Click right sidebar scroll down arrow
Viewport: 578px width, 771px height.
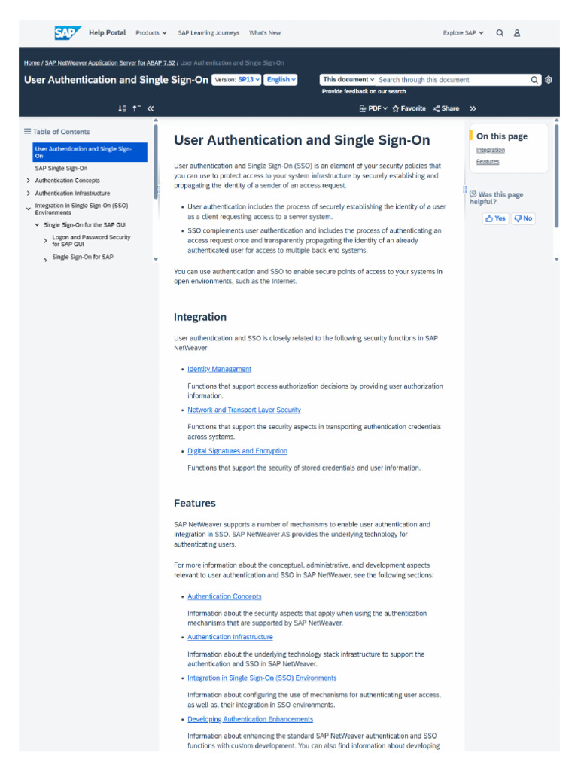(x=557, y=259)
